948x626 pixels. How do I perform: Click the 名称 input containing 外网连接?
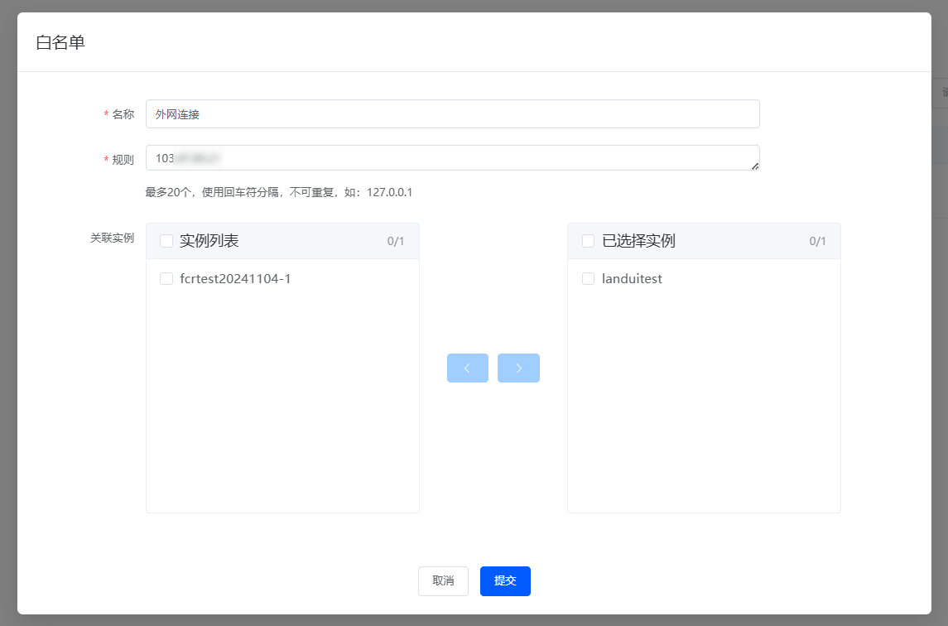coord(452,114)
